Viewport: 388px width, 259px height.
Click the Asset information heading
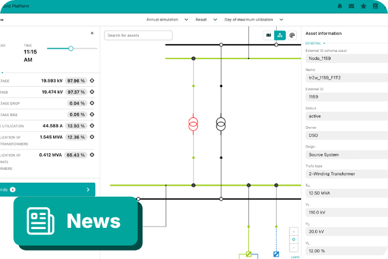pos(323,34)
